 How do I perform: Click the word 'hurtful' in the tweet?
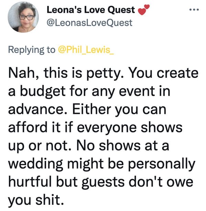30,182
